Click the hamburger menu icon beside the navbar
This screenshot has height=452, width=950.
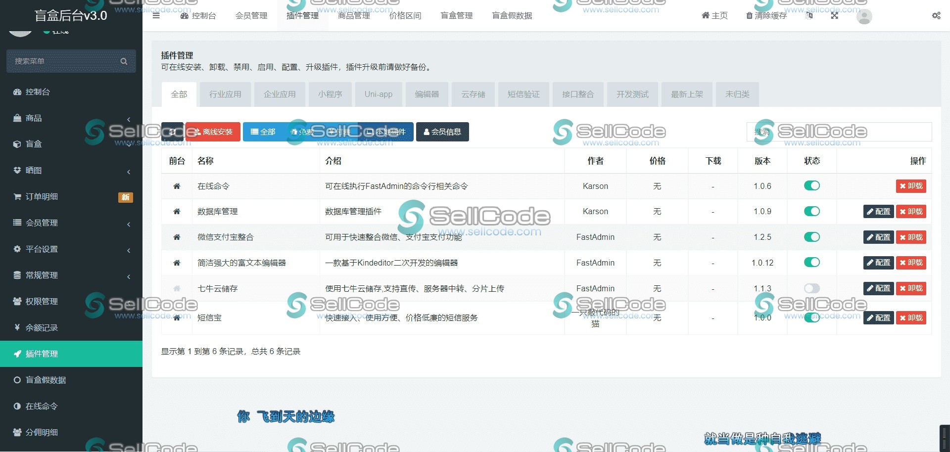(156, 15)
